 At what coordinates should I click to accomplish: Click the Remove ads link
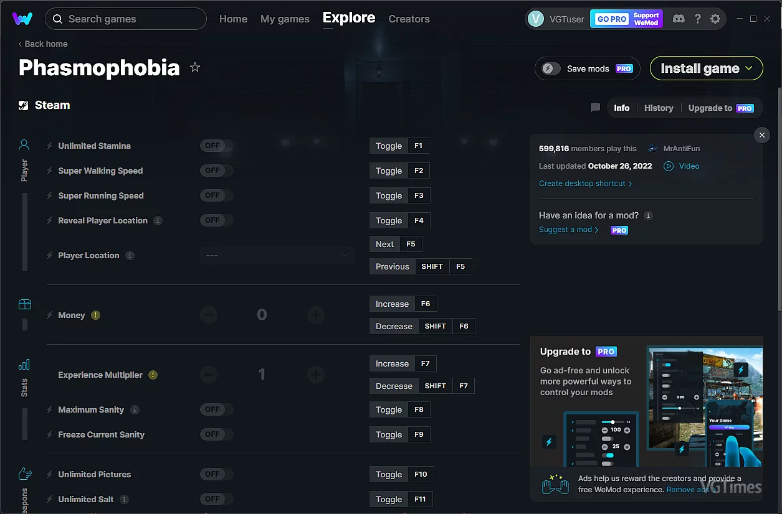[691, 490]
